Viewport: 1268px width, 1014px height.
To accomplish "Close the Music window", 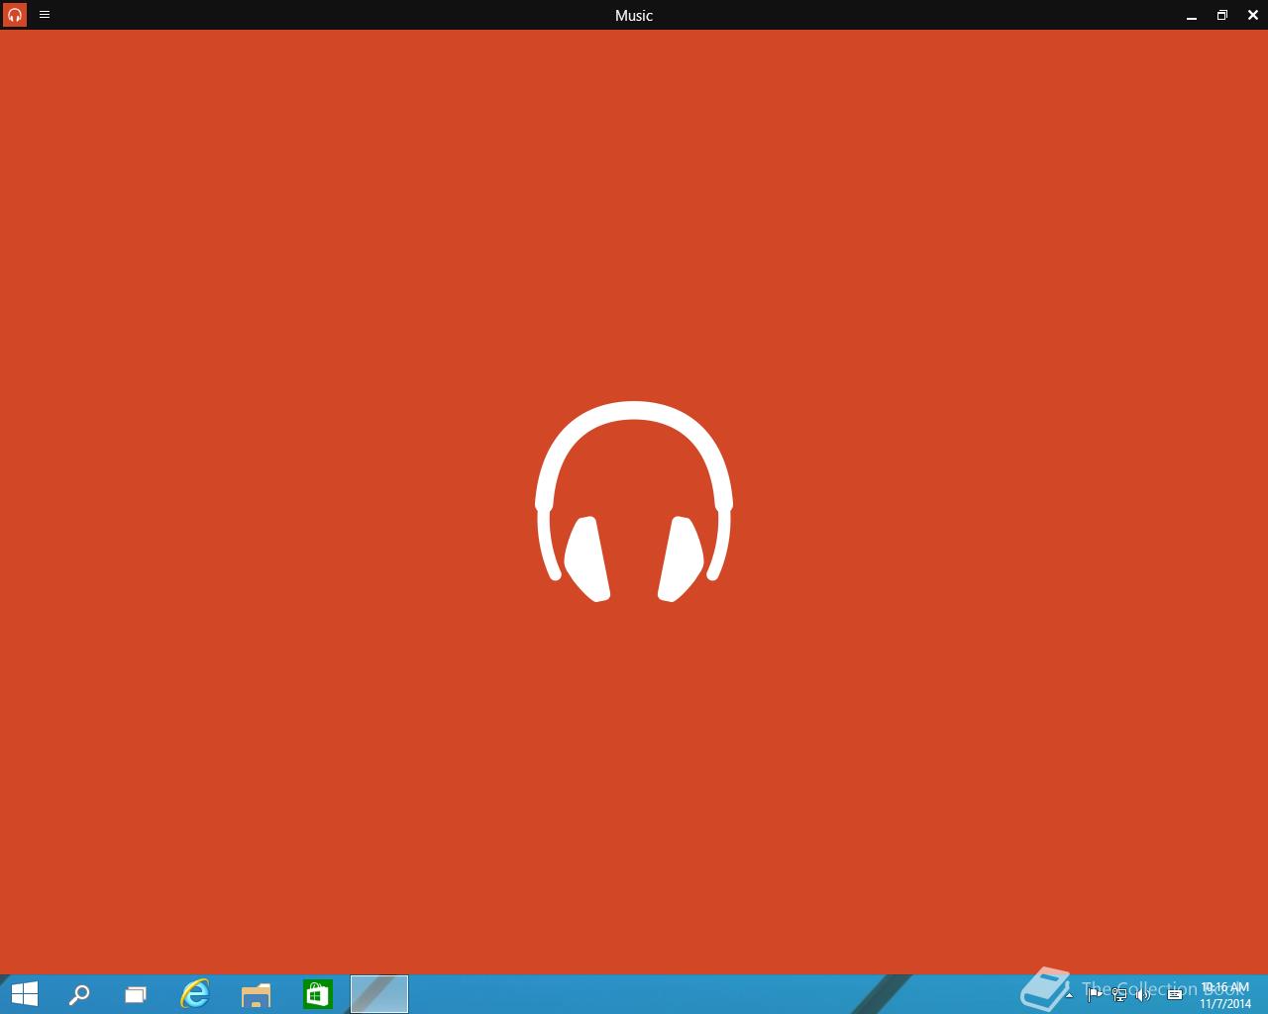I will tap(1253, 15).
